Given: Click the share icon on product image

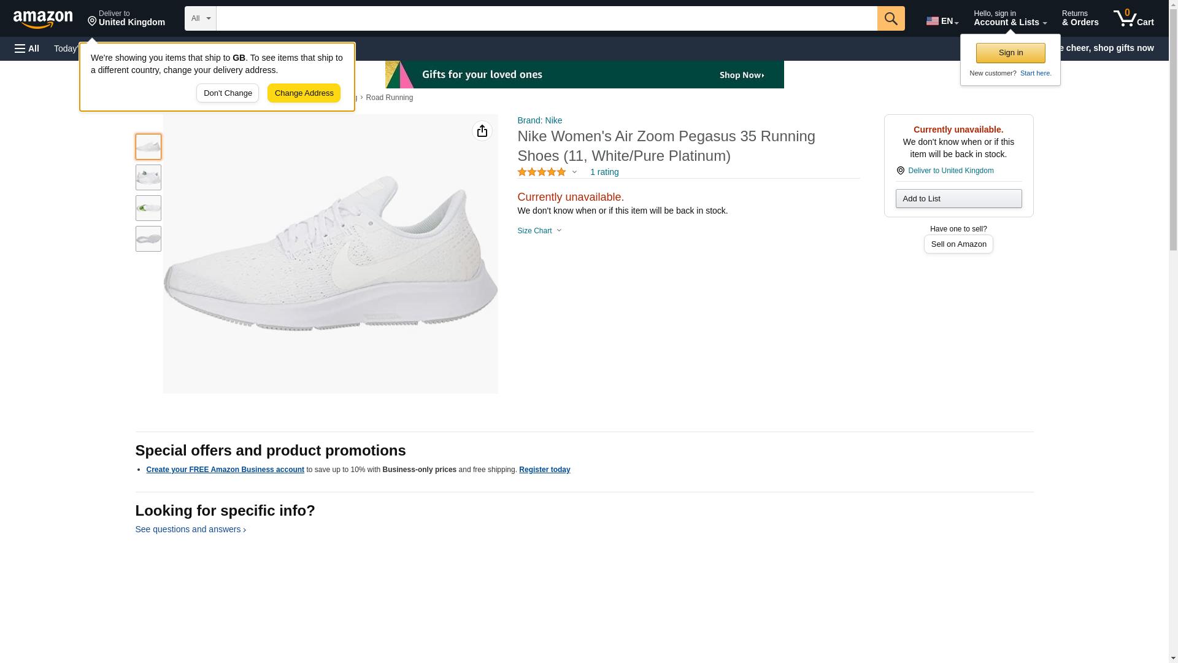Looking at the screenshot, I should [x=482, y=131].
